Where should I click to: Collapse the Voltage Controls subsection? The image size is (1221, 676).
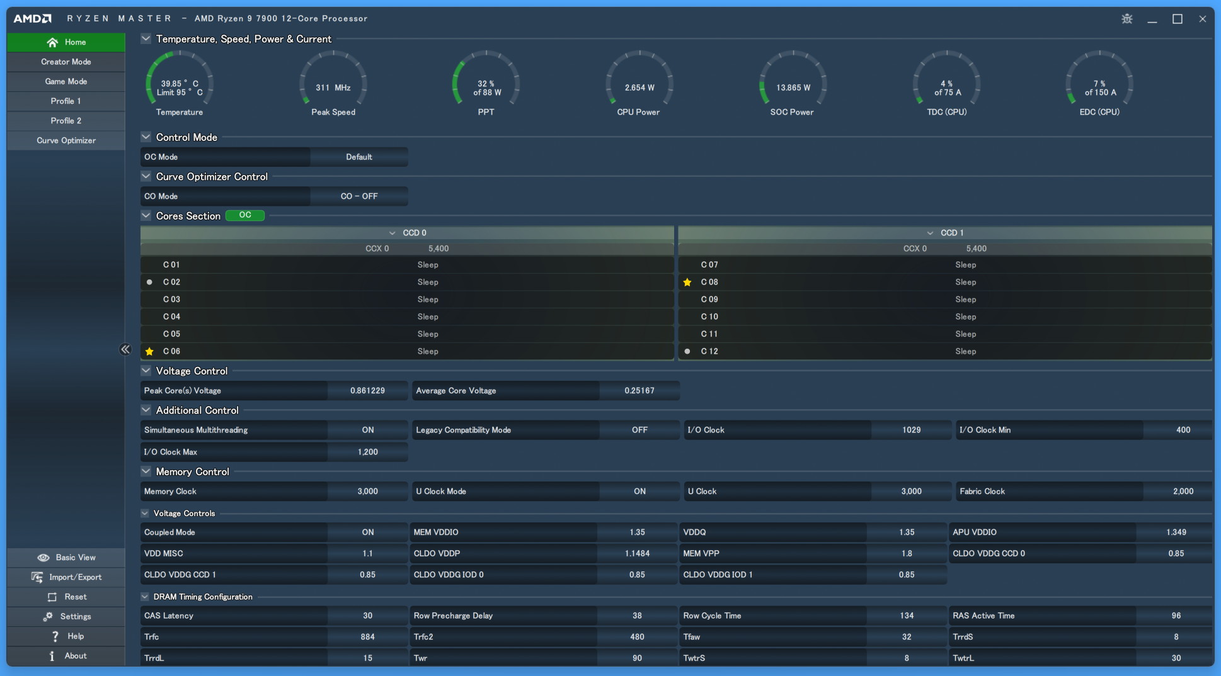[x=145, y=514]
